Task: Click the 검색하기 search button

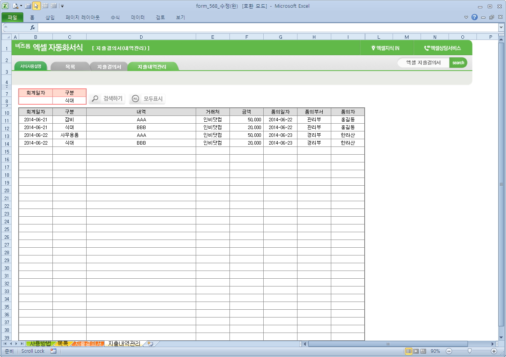Action: [x=107, y=99]
